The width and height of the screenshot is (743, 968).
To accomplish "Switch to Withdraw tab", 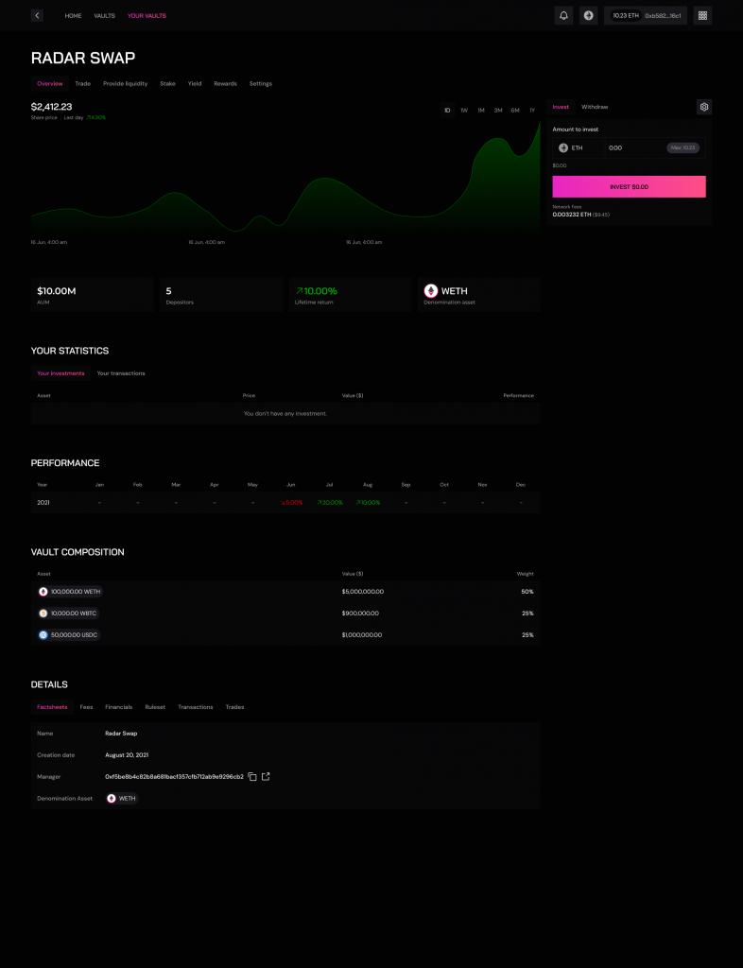I will (595, 107).
